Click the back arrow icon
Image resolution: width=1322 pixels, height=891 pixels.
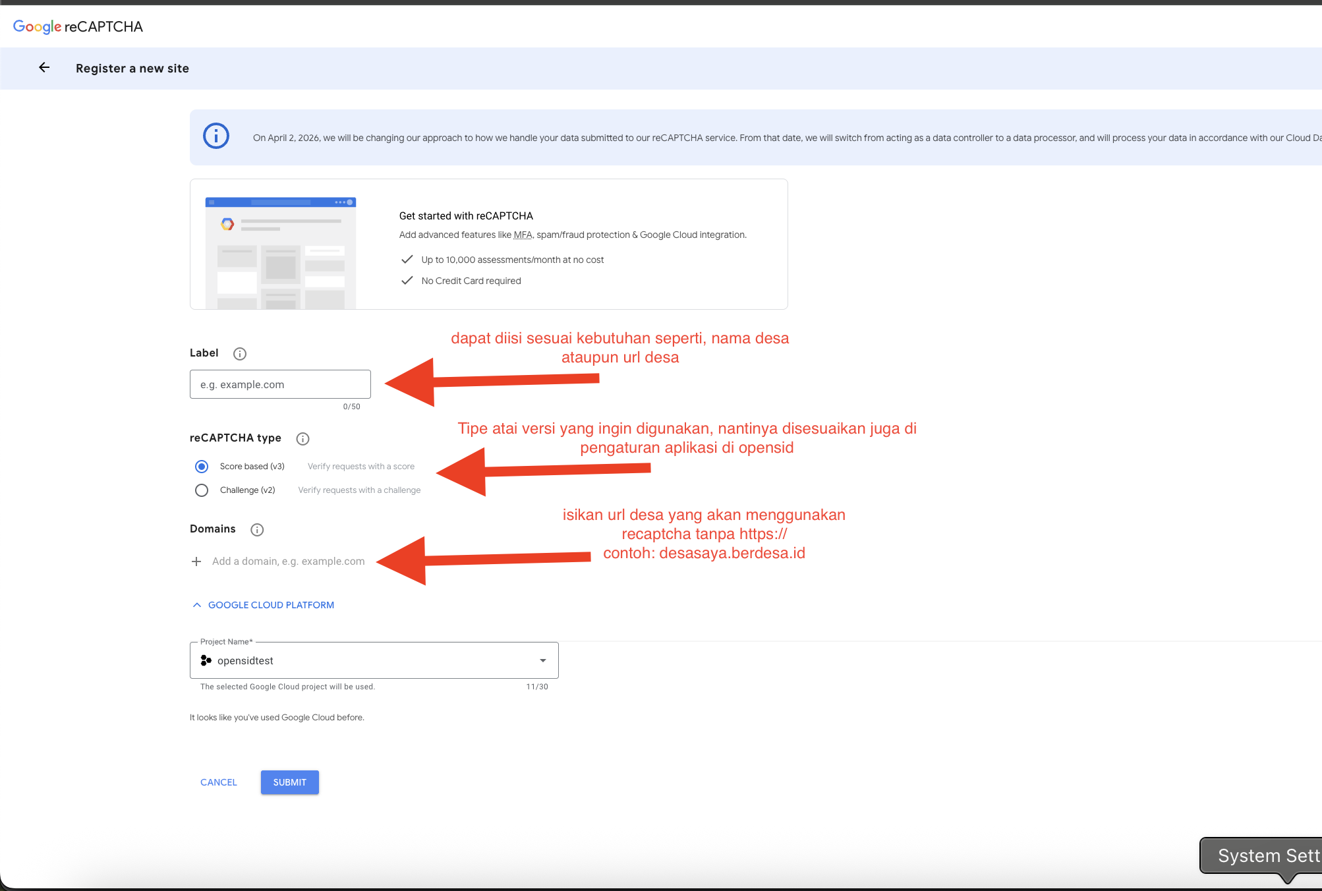(44, 68)
